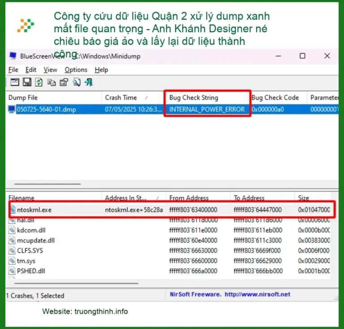Screen dimensions: 344x329
Task: Click the monitor icon beside 050725-5640-01.dmp
Action: coord(11,109)
